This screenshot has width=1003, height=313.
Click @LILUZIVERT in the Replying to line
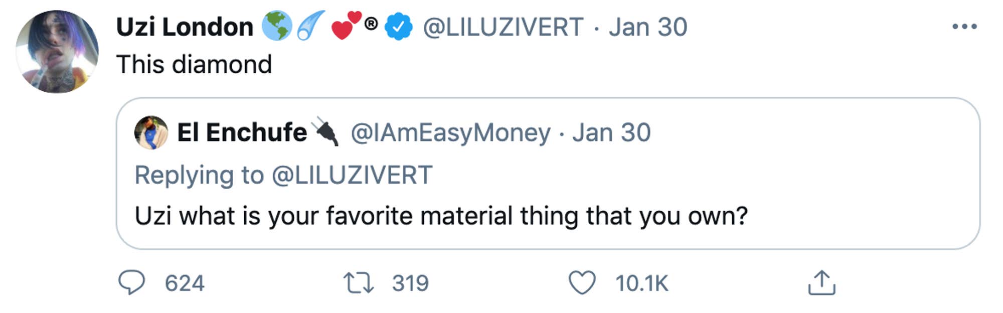352,175
